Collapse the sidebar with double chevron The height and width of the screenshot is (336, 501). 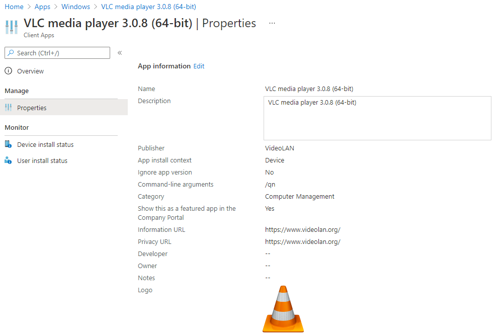tap(120, 53)
